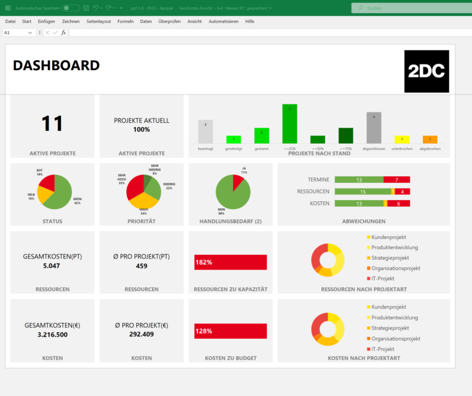The width and height of the screenshot is (472, 396).
Task: Click the abgeschlossen grey bar
Action: pyautogui.click(x=374, y=128)
